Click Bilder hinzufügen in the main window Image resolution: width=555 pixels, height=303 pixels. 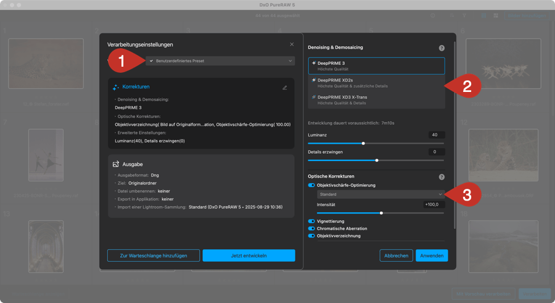[527, 15]
